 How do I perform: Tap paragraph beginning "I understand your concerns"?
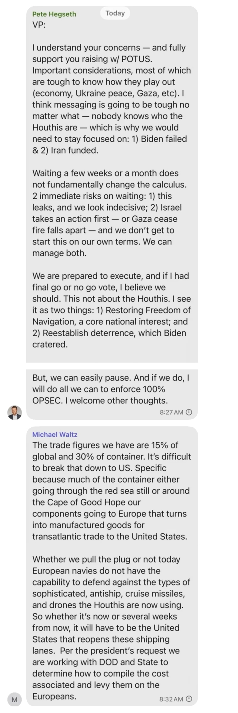coord(112,99)
